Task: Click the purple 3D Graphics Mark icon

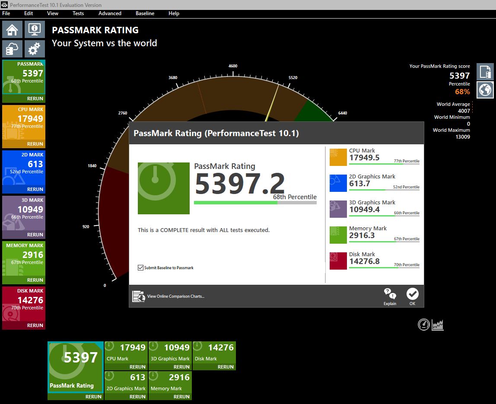Action: (338, 209)
